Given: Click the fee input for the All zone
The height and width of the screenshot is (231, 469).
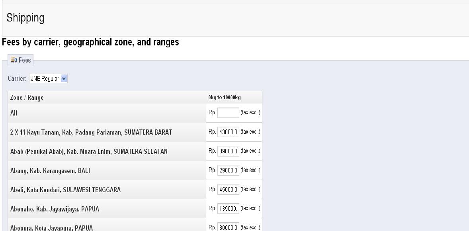Looking at the screenshot, I should [228, 113].
